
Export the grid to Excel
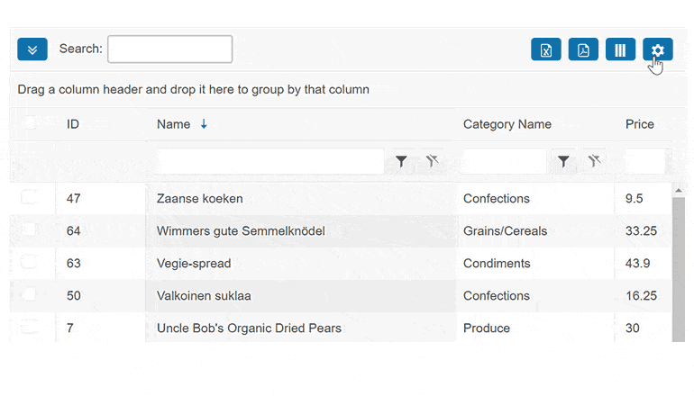(x=546, y=49)
